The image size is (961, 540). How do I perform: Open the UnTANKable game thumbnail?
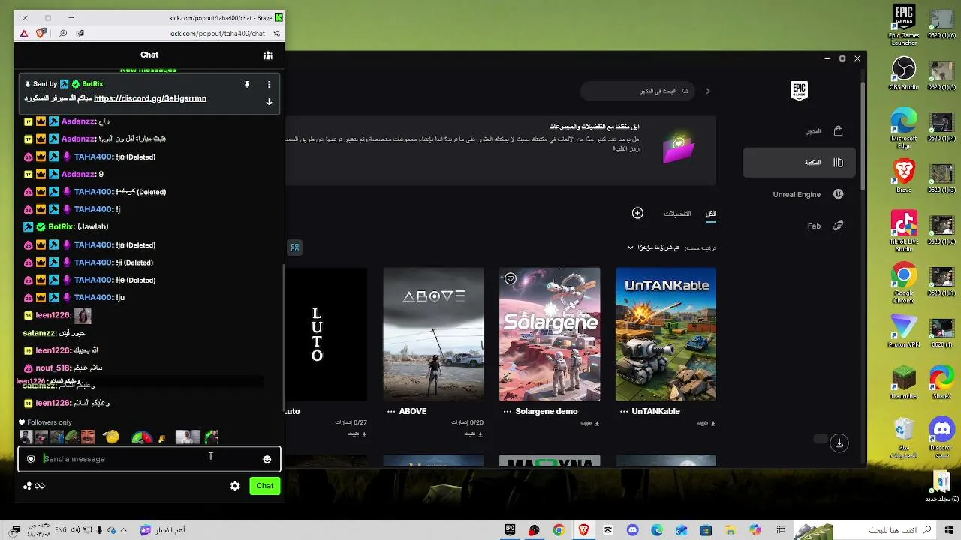[666, 334]
